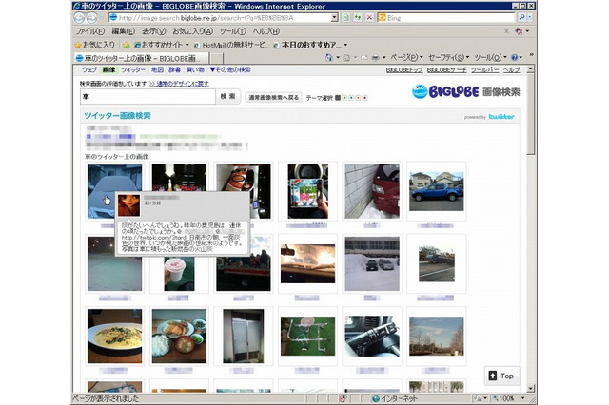609x405 pixels.
Task: Click the tweet popup avatar picture
Action: (x=129, y=205)
